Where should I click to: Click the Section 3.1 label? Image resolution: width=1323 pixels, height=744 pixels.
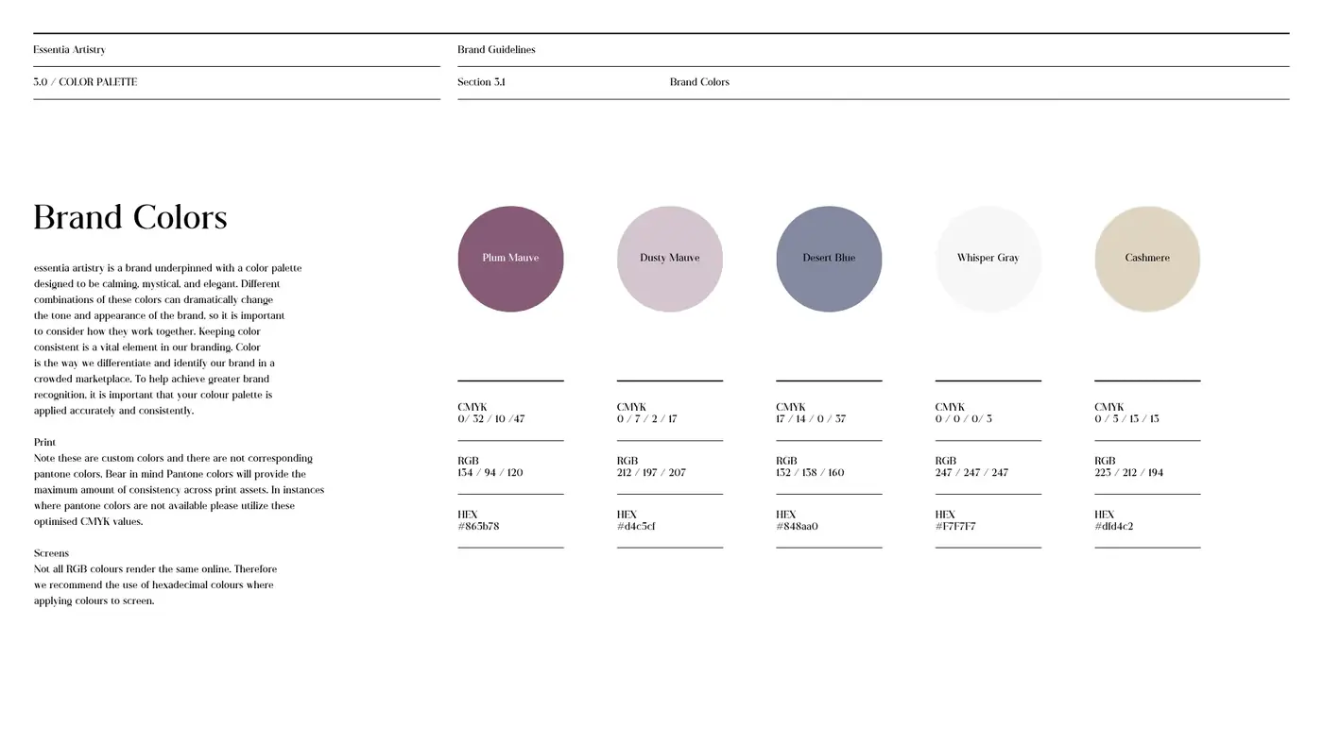(x=481, y=82)
